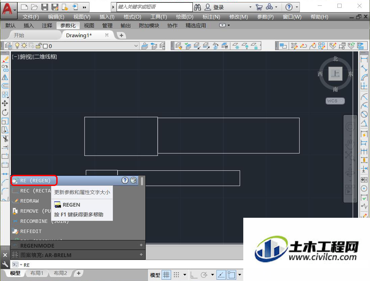Switch to the 注释 ribbon tab
370x281 pixels.
tap(47, 25)
